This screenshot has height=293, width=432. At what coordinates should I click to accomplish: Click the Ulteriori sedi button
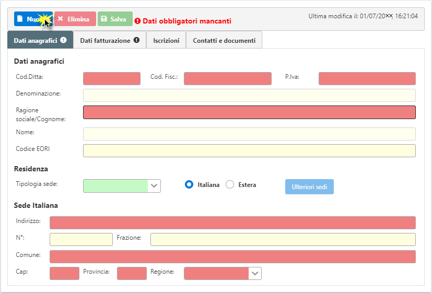(x=309, y=186)
